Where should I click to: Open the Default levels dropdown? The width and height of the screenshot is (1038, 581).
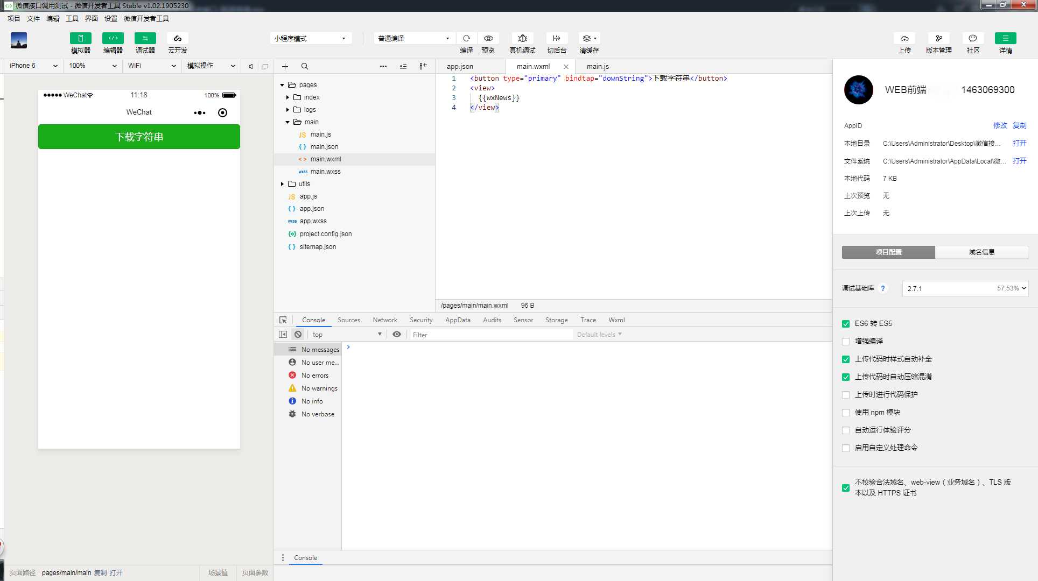point(599,334)
